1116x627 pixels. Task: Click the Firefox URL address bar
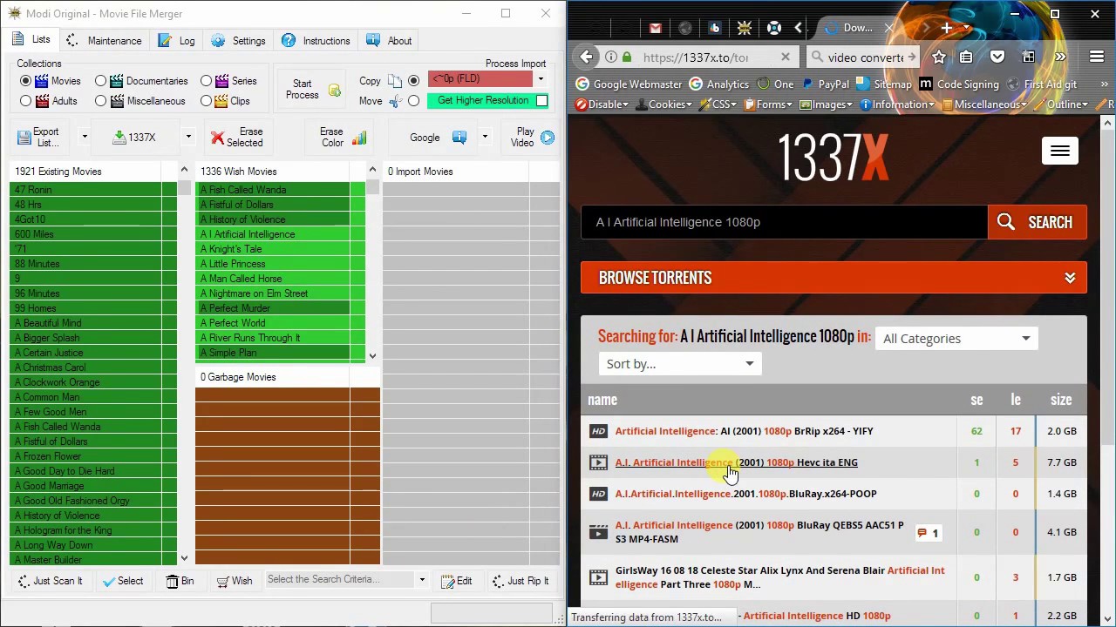[695, 57]
